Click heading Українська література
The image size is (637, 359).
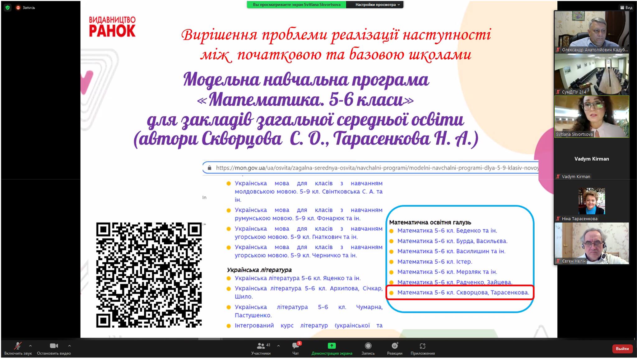click(x=259, y=270)
